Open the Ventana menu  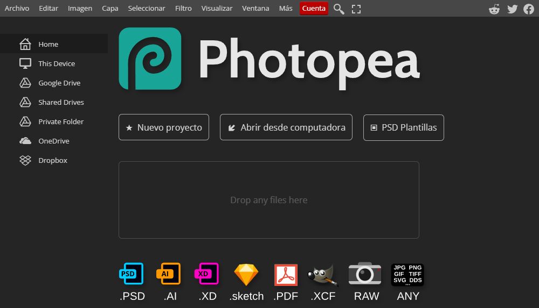pyautogui.click(x=255, y=8)
